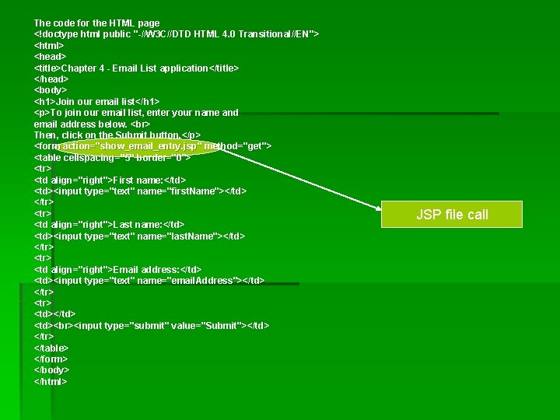The image size is (560, 420).
Task: Click the lastName input tag line
Action: click(x=140, y=236)
